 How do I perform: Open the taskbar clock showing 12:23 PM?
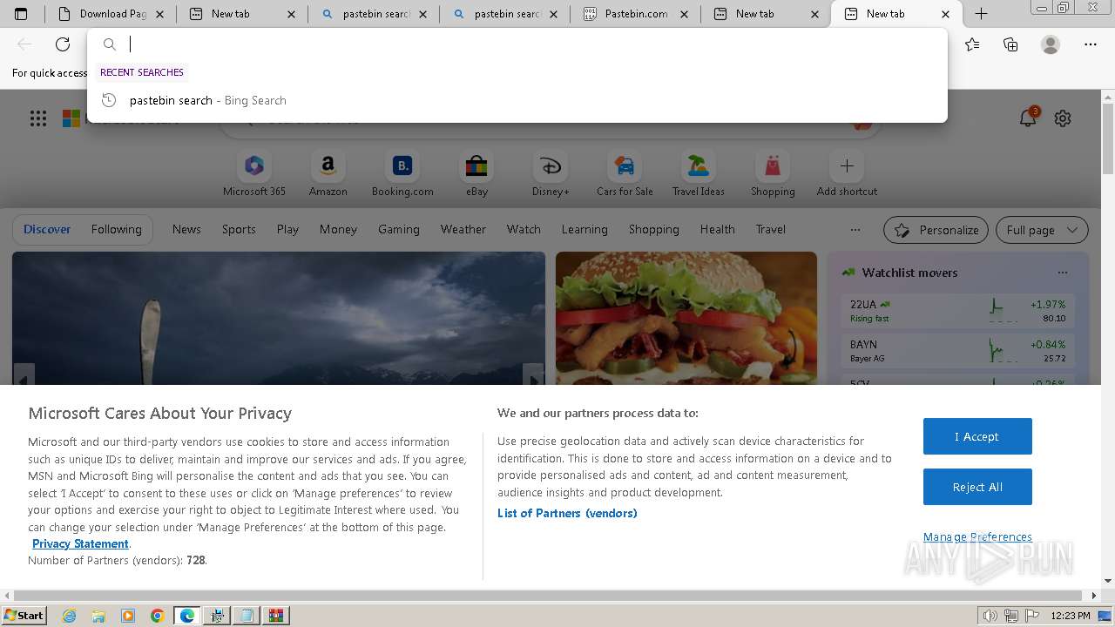pyautogui.click(x=1071, y=616)
